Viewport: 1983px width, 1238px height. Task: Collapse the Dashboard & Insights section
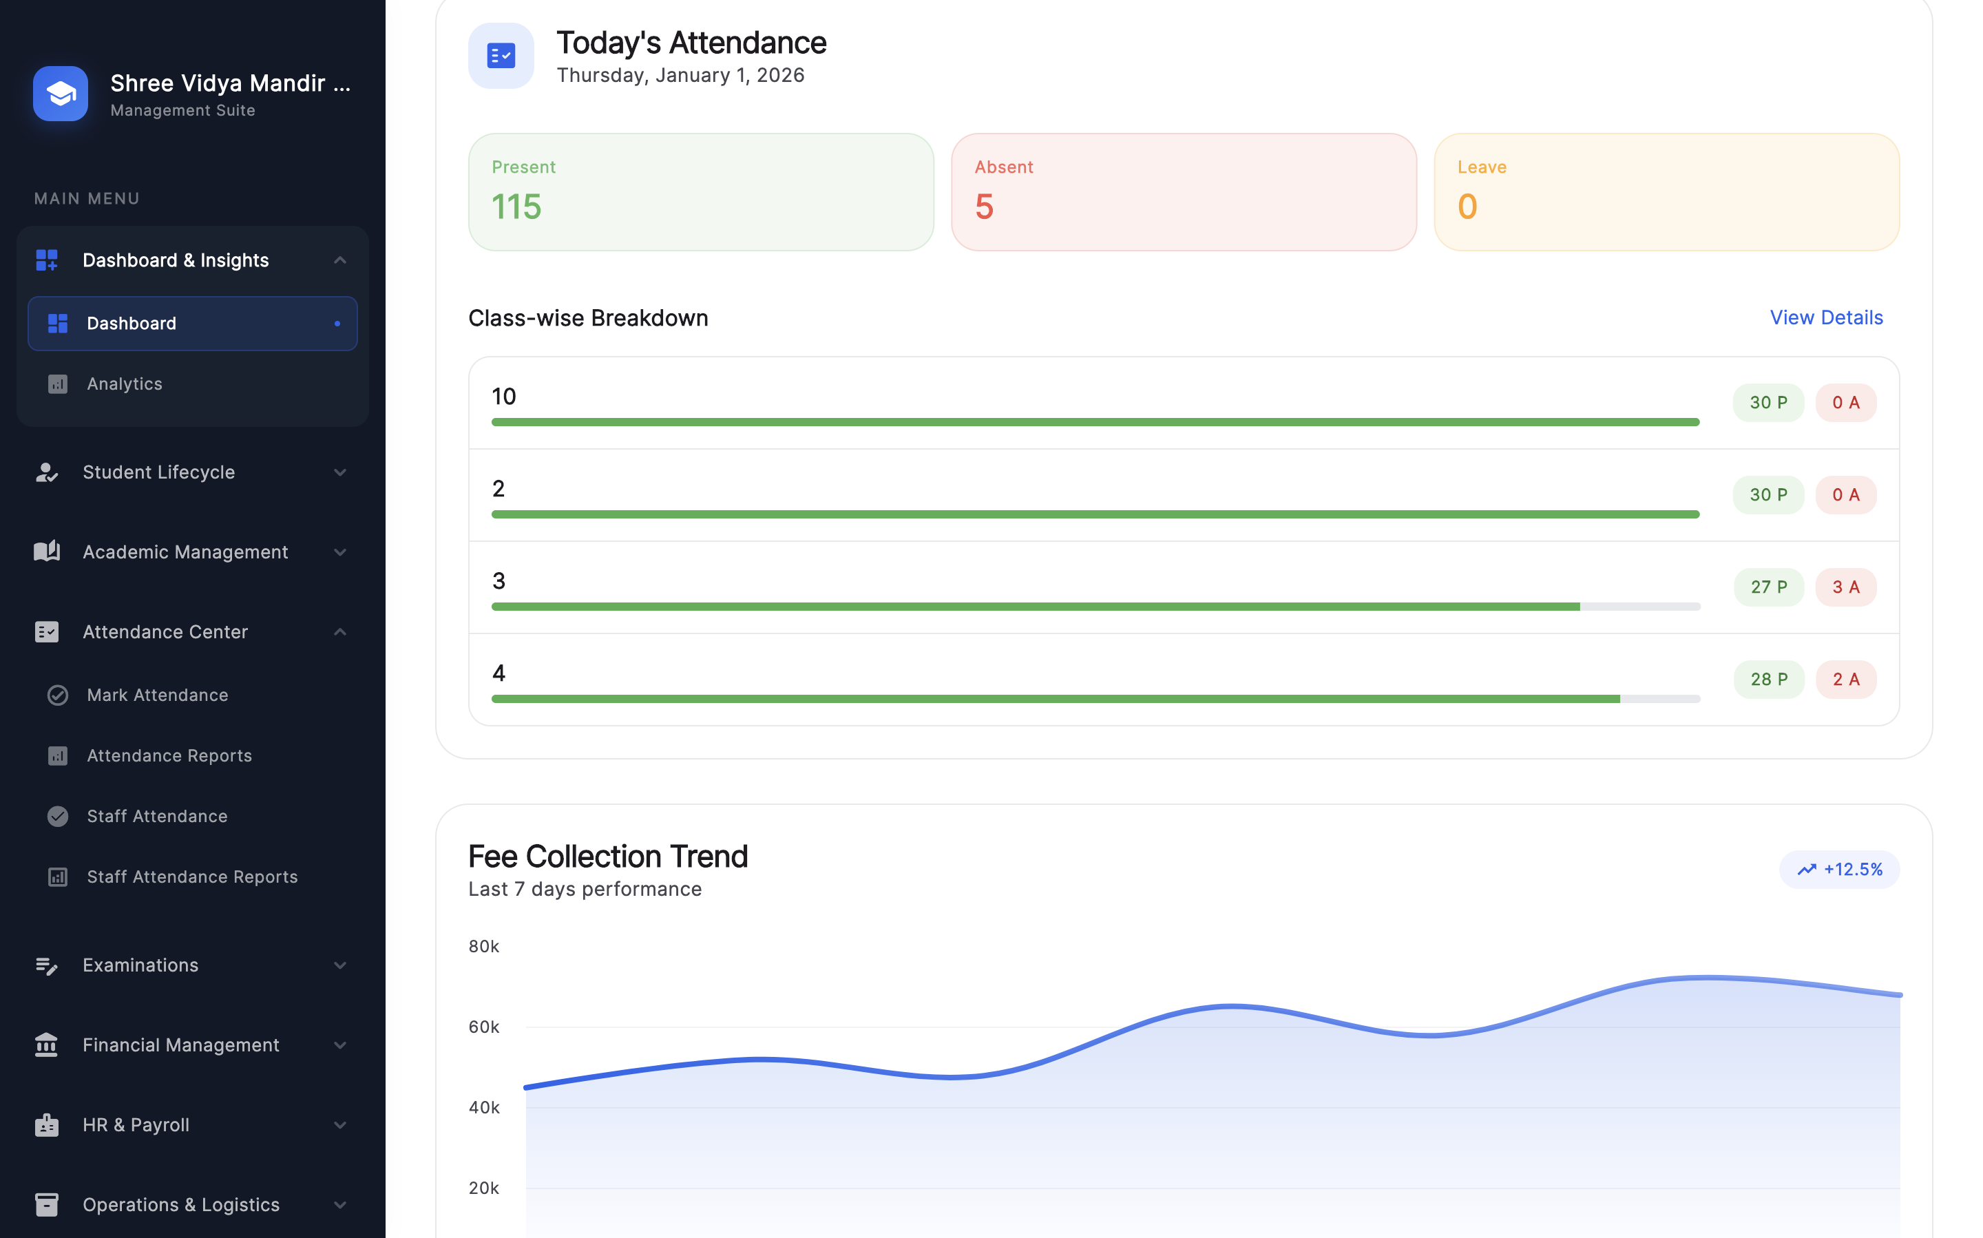[x=341, y=260]
